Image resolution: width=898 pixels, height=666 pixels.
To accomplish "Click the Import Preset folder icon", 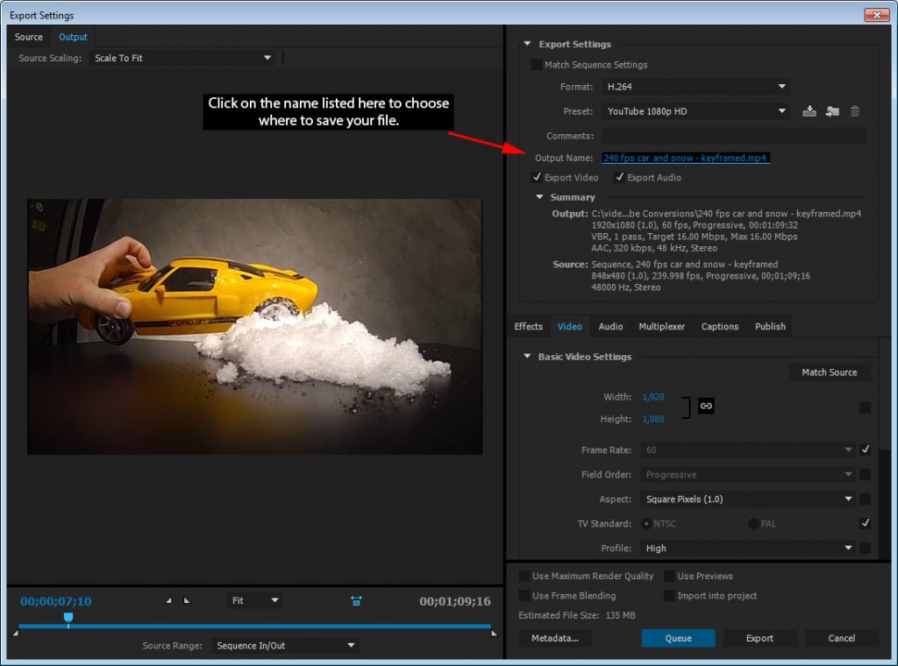I will 832,111.
